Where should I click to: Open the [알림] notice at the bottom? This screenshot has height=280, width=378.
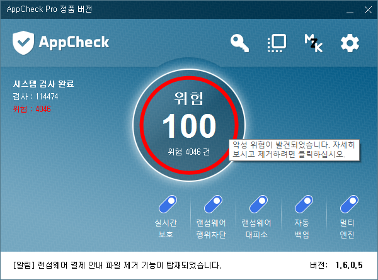tap(117, 265)
